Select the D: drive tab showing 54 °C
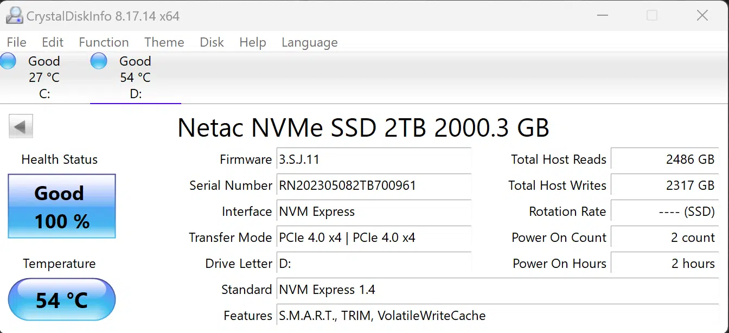This screenshot has width=729, height=333. (136, 77)
